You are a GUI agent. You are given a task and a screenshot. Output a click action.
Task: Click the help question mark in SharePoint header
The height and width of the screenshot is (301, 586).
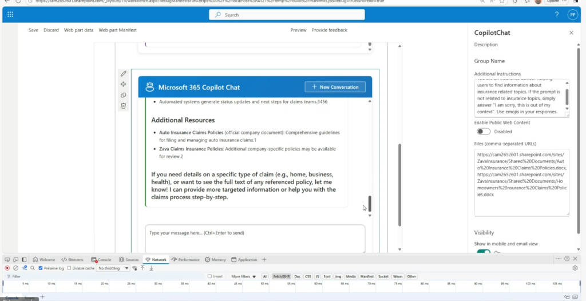coord(557,14)
